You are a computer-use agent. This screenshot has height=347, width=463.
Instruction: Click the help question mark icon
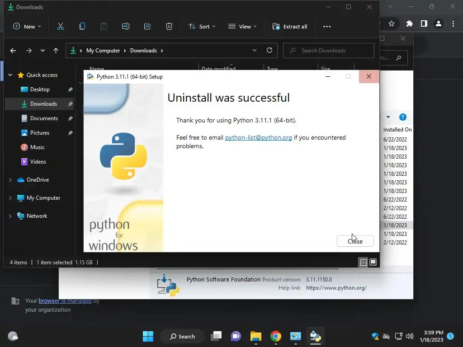[402, 117]
